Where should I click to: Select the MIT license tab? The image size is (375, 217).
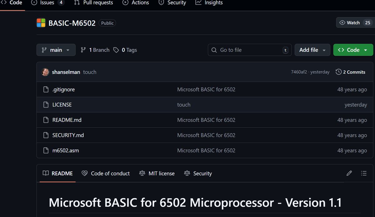[157, 174]
